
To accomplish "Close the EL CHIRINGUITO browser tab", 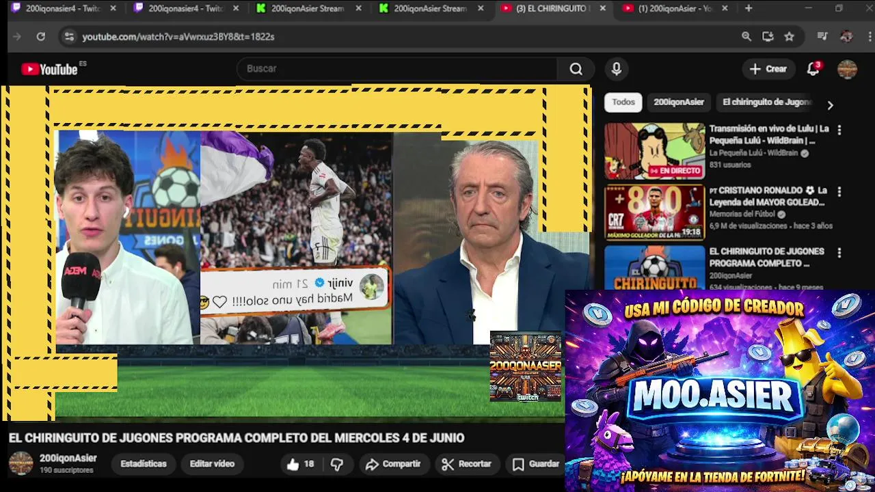I will 602,9.
